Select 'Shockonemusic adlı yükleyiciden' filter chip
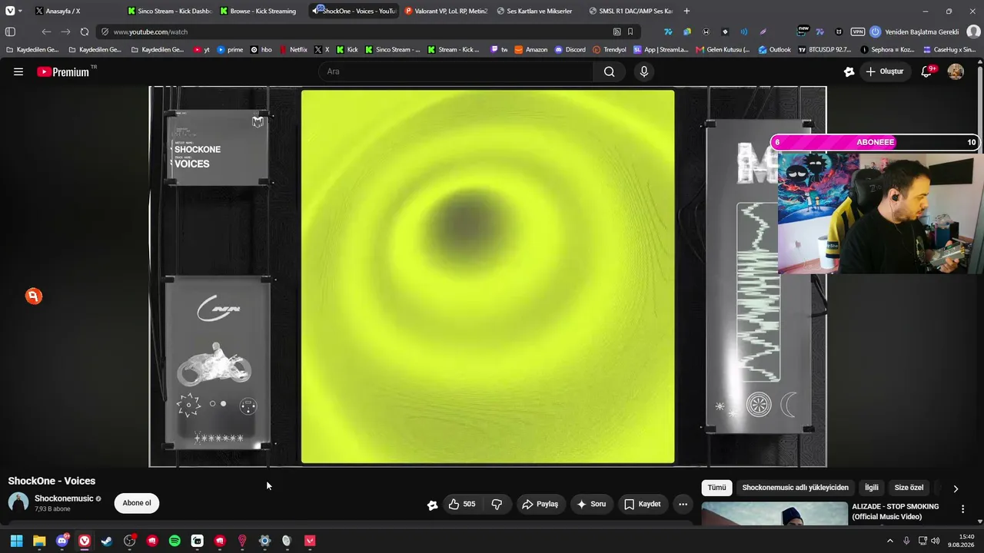The image size is (984, 553). point(795,488)
